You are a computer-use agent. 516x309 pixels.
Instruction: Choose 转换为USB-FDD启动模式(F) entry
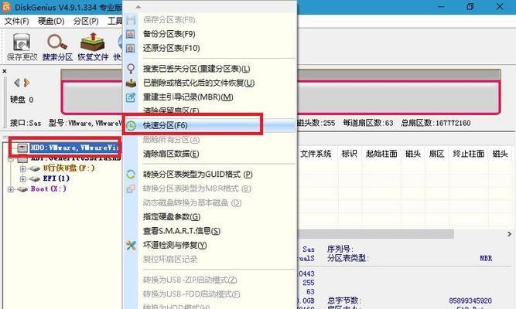[x=192, y=294]
